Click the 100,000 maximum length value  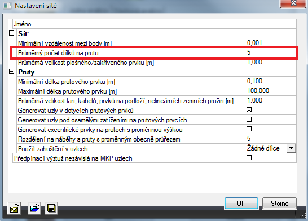[x=258, y=91]
